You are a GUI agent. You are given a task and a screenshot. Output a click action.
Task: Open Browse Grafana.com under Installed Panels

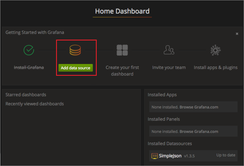point(199,132)
